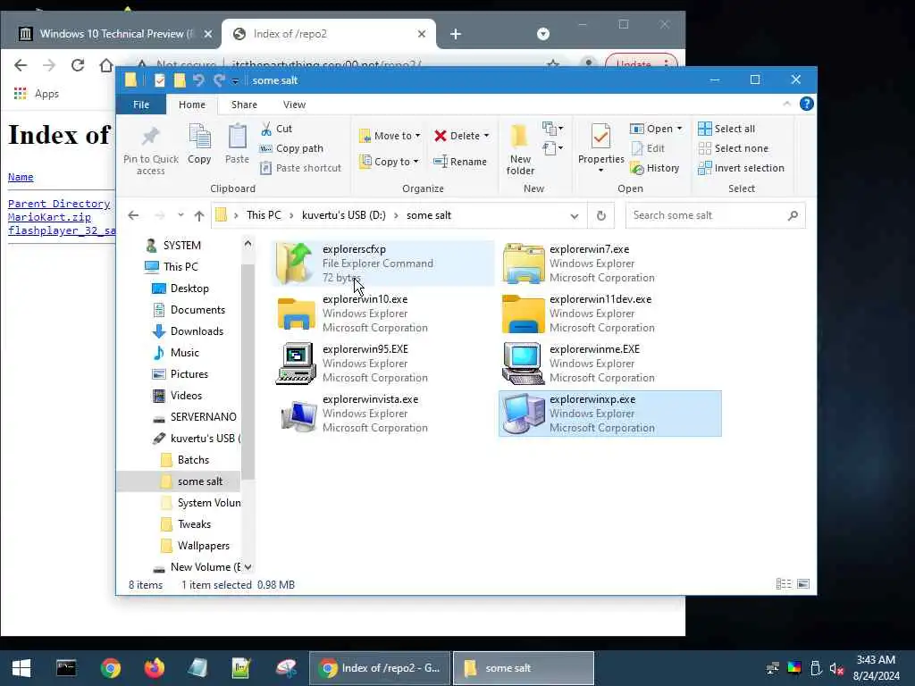The height and width of the screenshot is (686, 915).
Task: Launch Firefox from taskbar
Action: pos(154,668)
